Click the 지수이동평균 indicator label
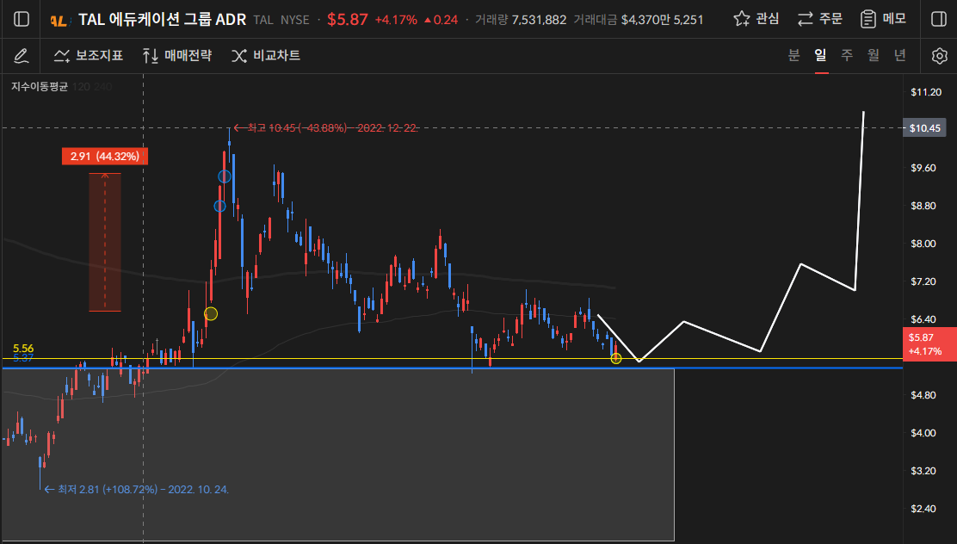 40,87
